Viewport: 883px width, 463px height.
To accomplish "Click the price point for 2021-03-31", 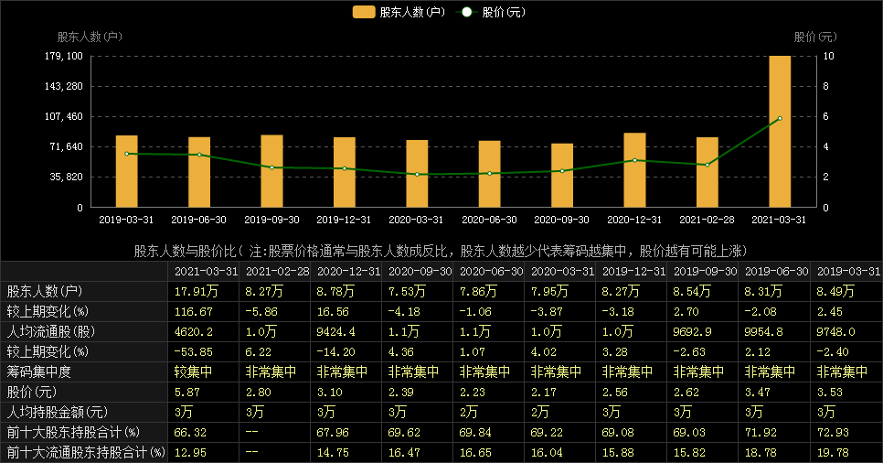I will coord(780,118).
